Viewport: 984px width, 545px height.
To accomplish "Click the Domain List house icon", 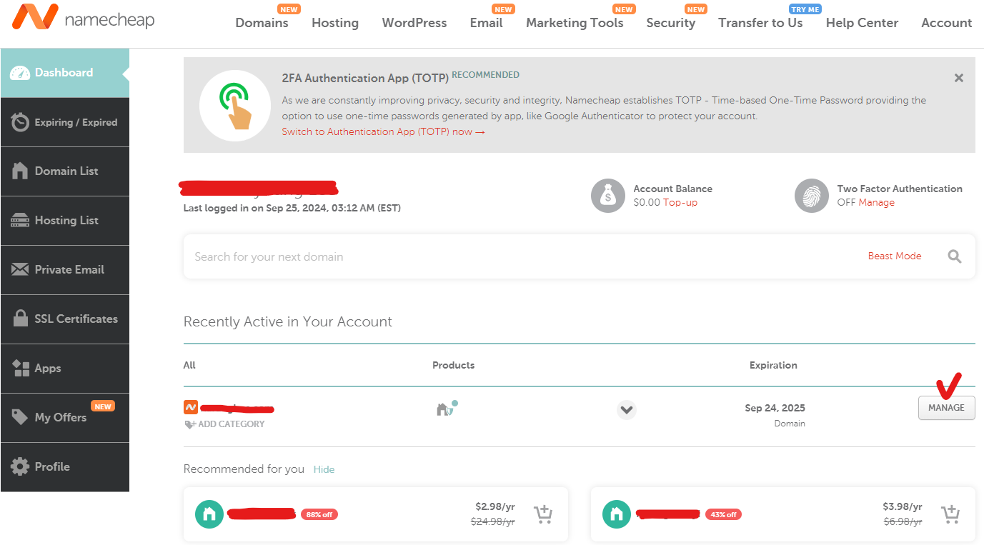I will click(x=20, y=171).
